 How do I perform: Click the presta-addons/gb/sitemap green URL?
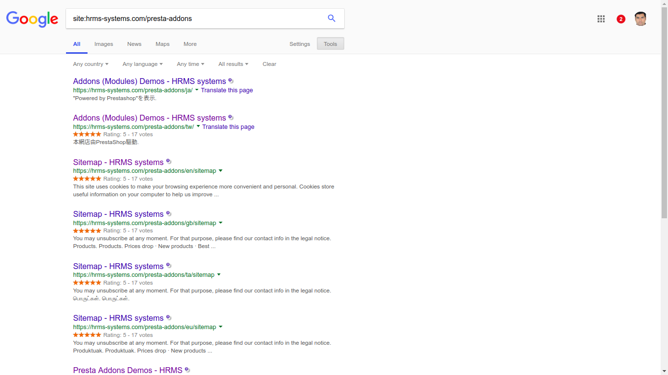point(145,223)
